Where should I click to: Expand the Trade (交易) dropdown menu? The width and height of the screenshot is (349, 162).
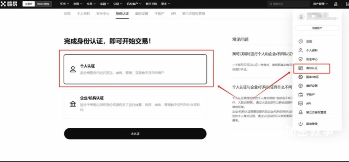91,4
